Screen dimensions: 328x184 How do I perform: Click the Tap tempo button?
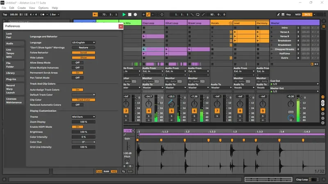pos(5,14)
